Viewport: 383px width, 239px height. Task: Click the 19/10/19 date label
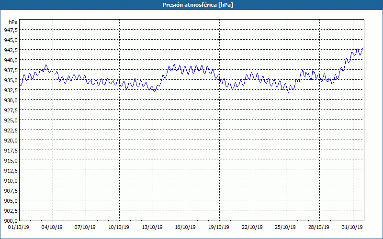tap(219, 227)
